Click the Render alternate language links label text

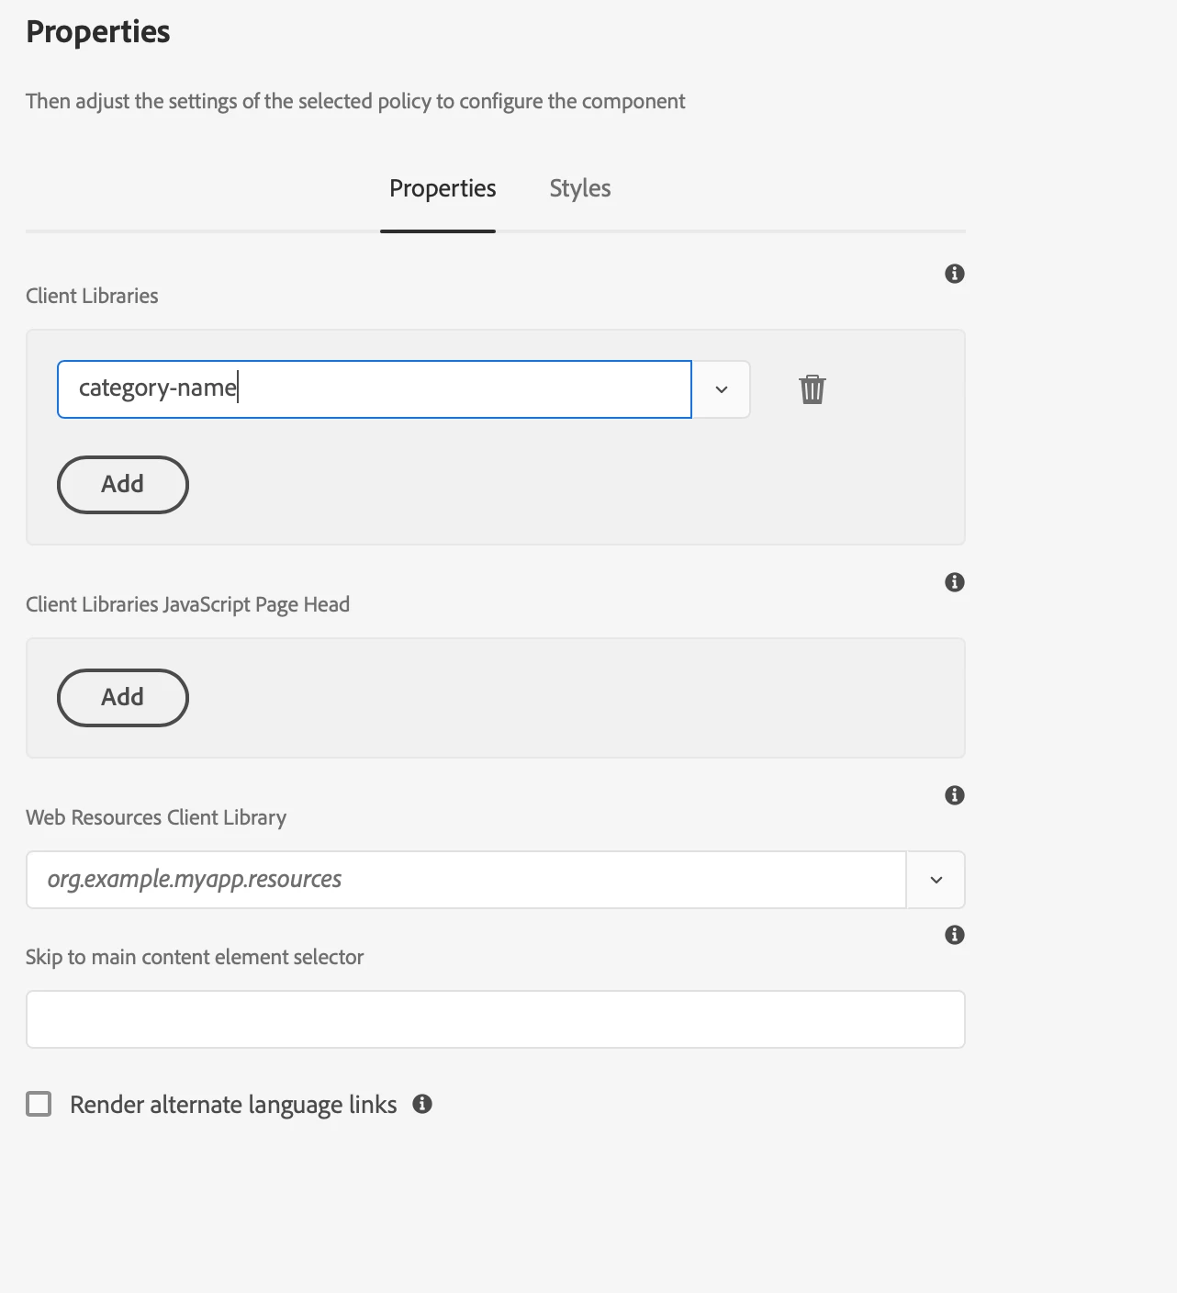click(233, 1105)
